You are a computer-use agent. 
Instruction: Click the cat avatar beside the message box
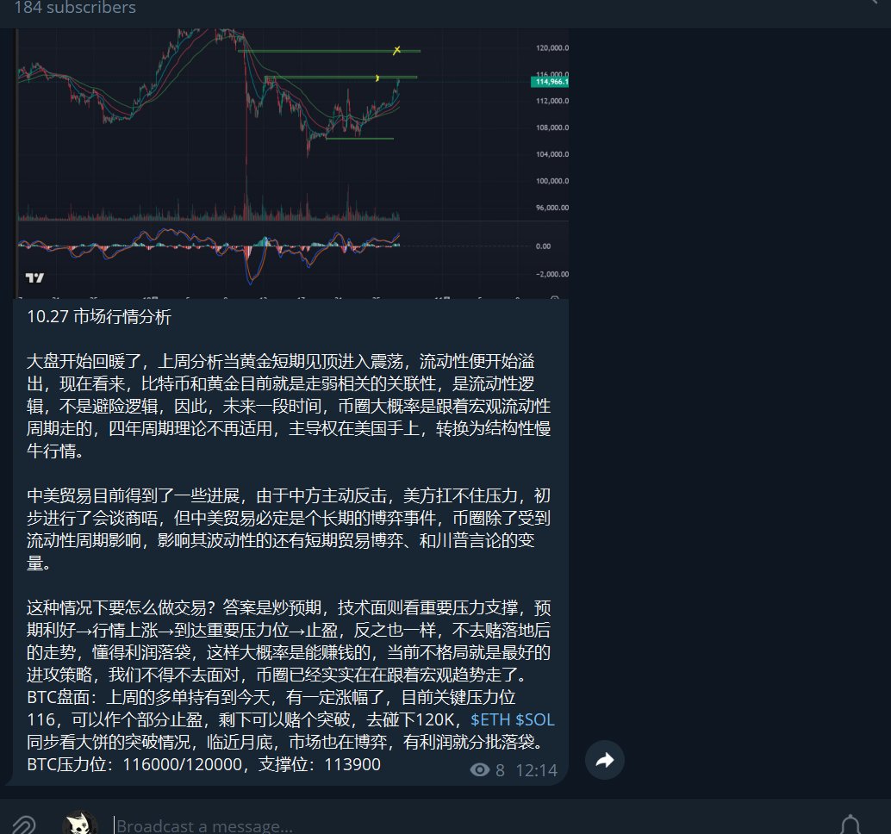[80, 825]
